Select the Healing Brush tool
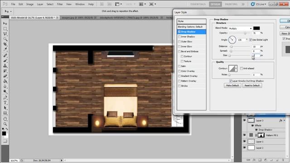Screen dimensions: 290x163 coord(5,55)
